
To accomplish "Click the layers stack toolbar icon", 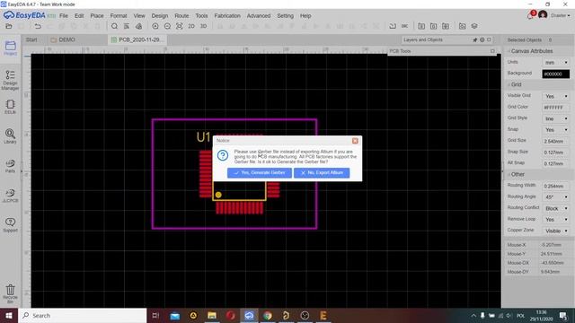I will [474, 26].
